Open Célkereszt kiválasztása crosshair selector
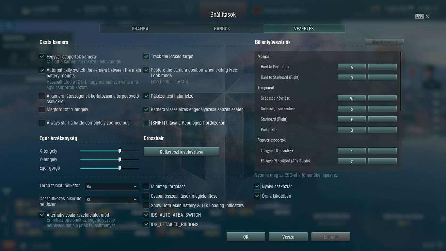Image resolution: width=446 pixels, height=251 pixels. click(182, 152)
